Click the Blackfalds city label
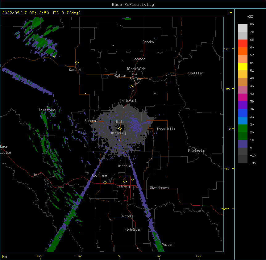 [x=136, y=69]
